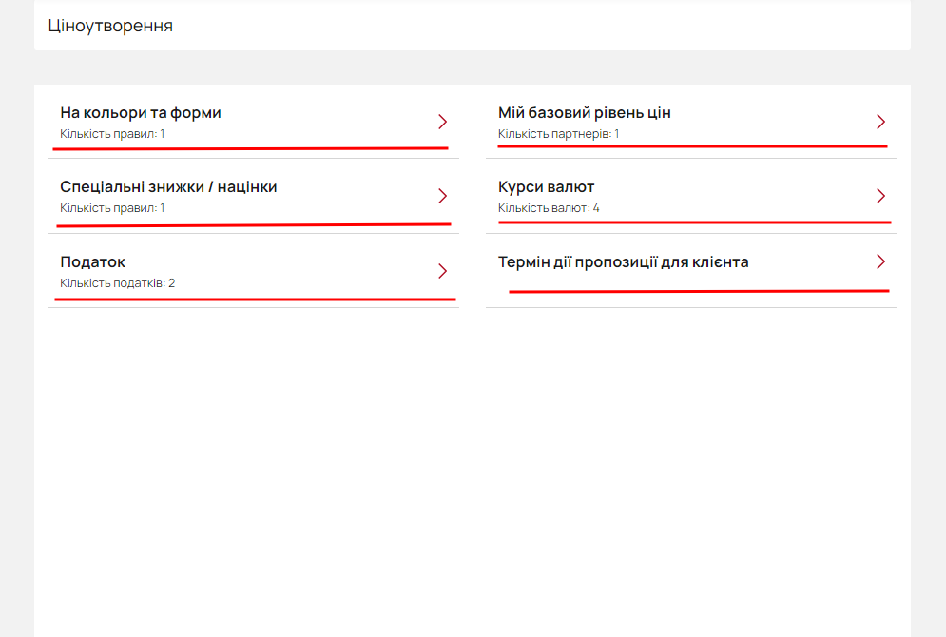Click the chevron for Термін дії пропозиції для клієнта
This screenshot has height=637, width=946.
[880, 261]
